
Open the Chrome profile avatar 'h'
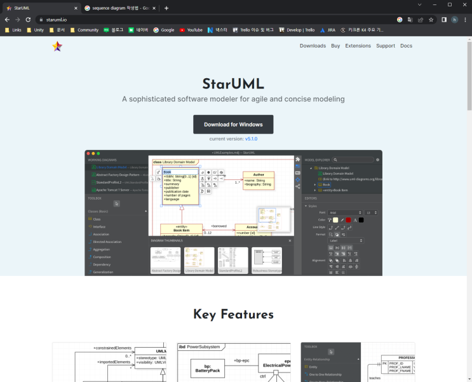[455, 20]
